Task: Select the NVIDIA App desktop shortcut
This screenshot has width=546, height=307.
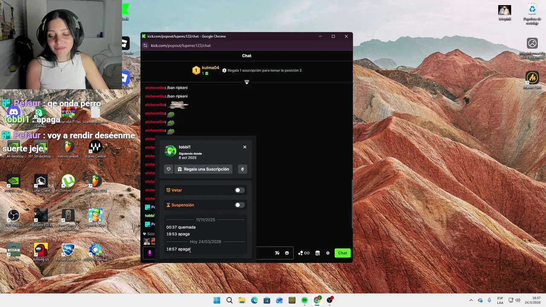Action: (x=14, y=184)
